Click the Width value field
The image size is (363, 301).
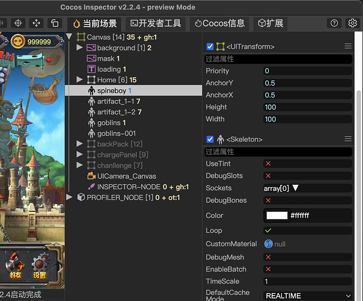click(308, 119)
